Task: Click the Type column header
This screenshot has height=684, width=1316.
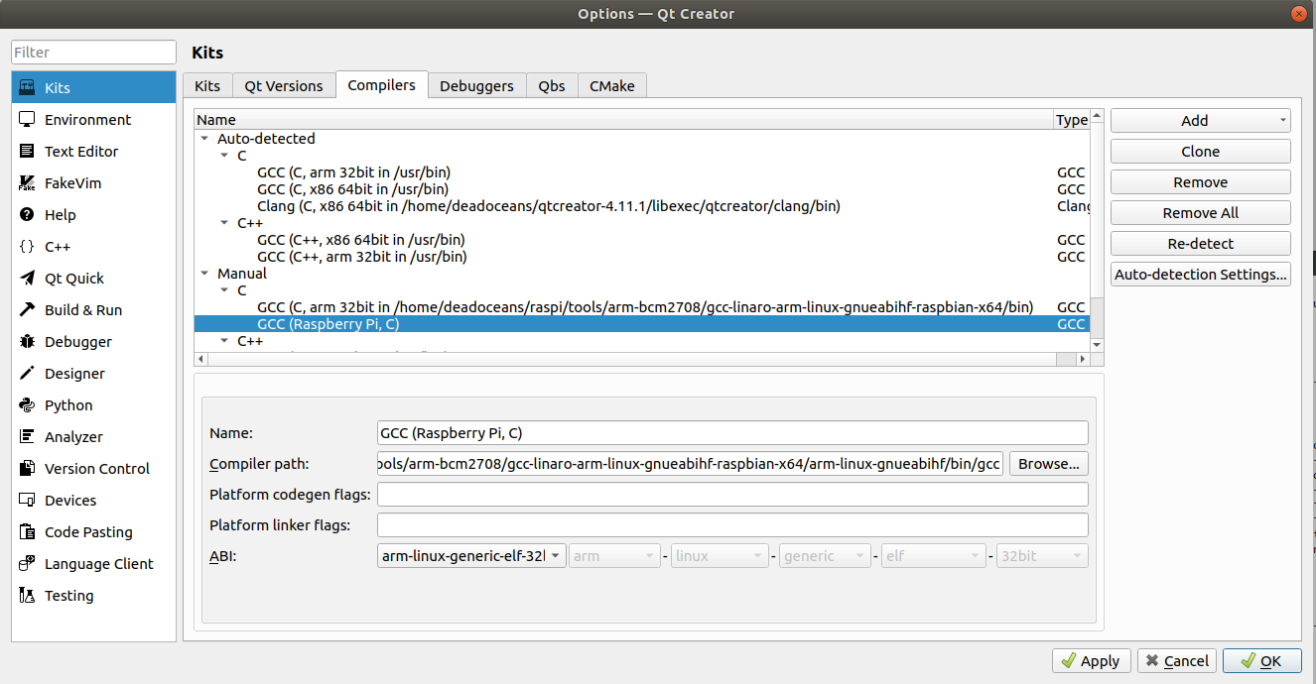Action: [x=1071, y=120]
